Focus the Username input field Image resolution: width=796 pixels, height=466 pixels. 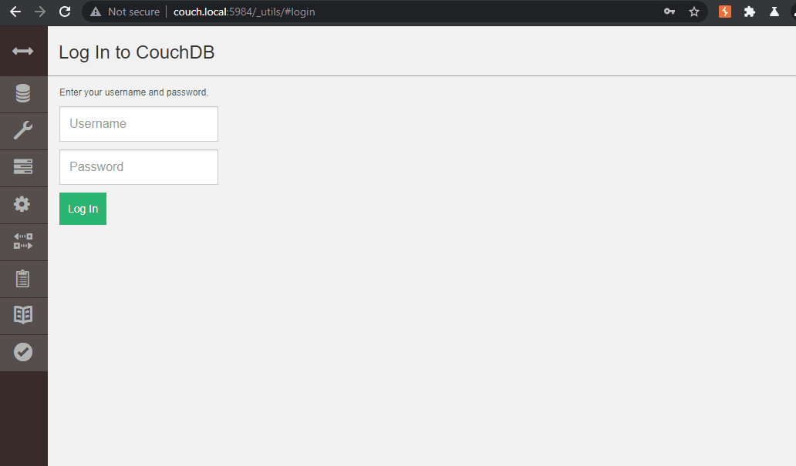point(139,124)
